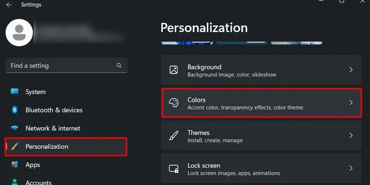Screen dimensions: 370x185
Task: Expand the Themes row chevron
Action: point(351,135)
